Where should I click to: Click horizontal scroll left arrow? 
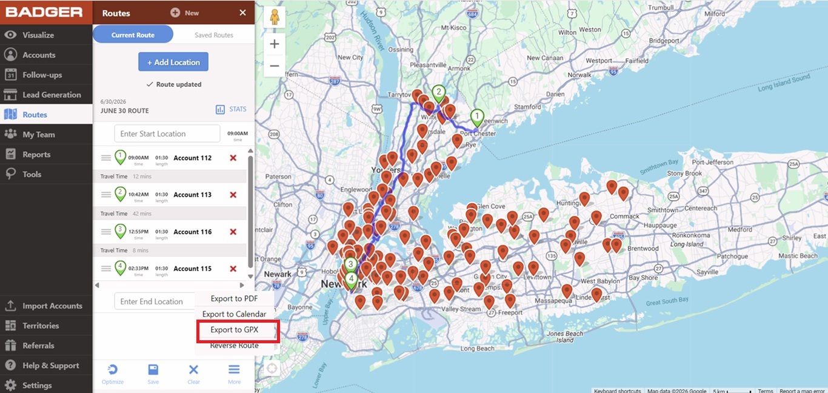97,285
